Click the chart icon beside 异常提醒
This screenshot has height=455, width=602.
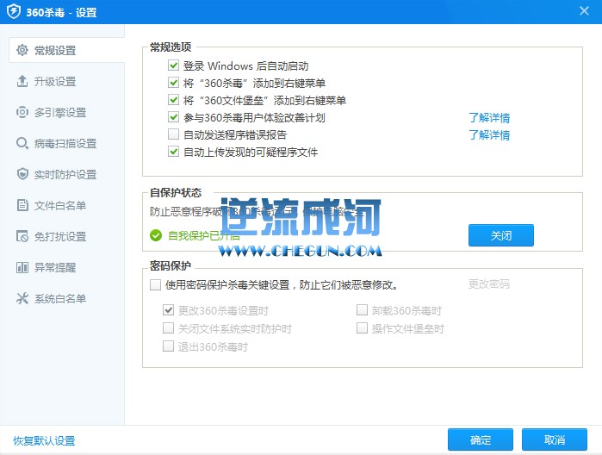click(22, 267)
